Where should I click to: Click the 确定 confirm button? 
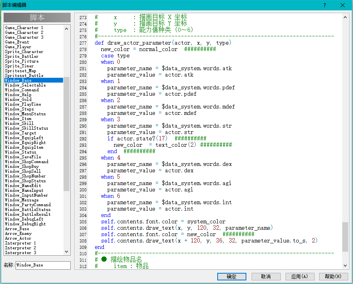pyautogui.click(x=232, y=276)
